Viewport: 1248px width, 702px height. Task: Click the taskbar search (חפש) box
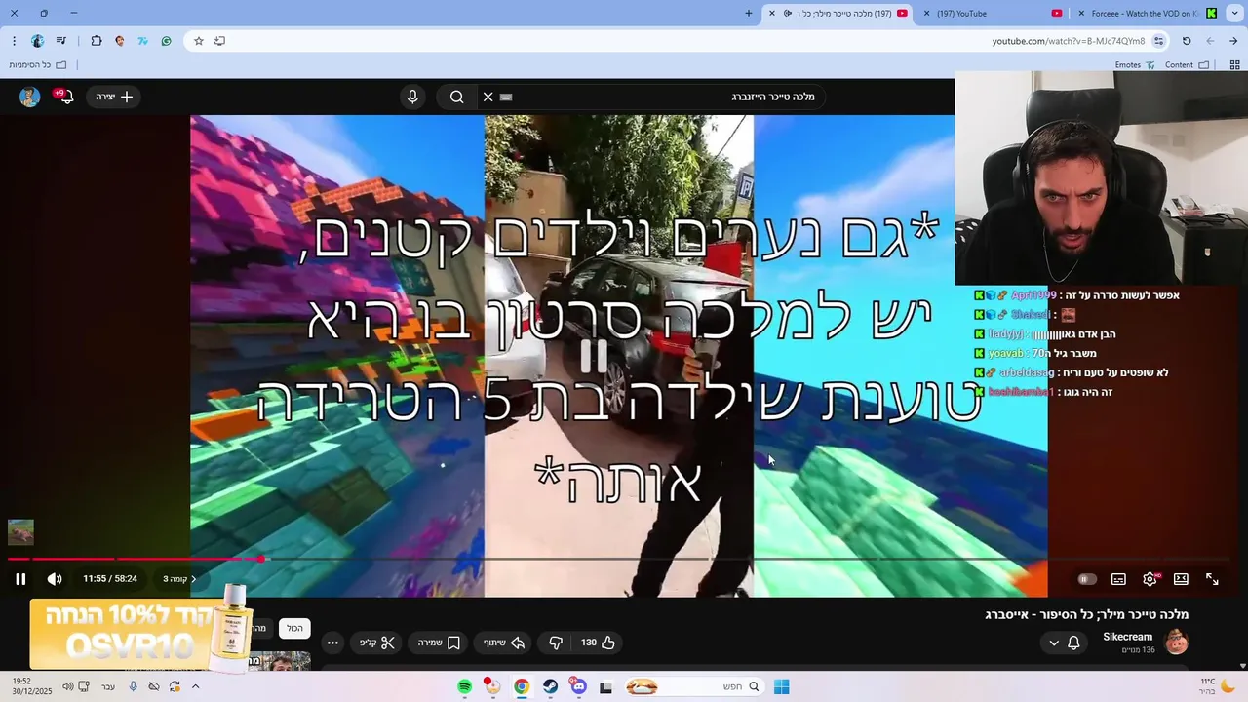[x=693, y=686]
